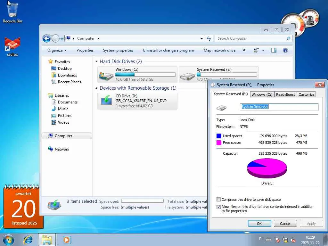Select the Windows (C:) drive icon
Image resolution: width=328 pixels, height=246 pixels.
[x=106, y=76]
